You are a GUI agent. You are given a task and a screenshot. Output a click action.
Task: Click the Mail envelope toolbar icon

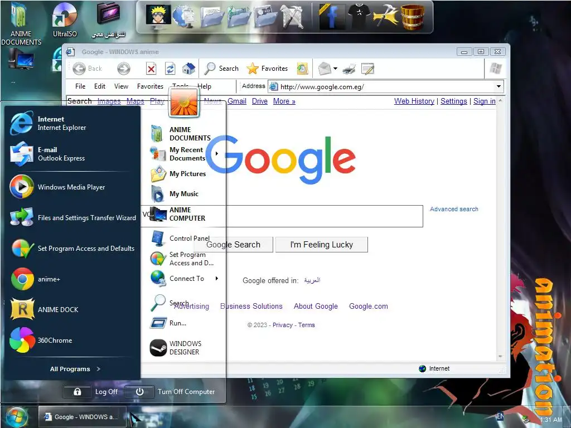click(x=325, y=69)
